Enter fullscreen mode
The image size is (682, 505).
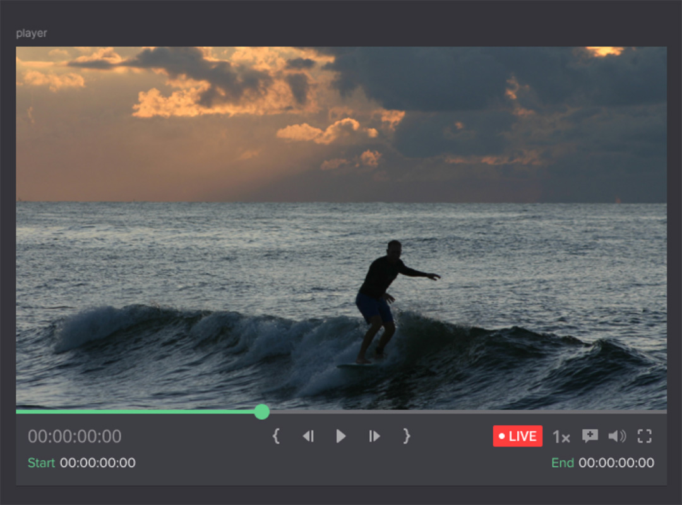click(x=644, y=436)
